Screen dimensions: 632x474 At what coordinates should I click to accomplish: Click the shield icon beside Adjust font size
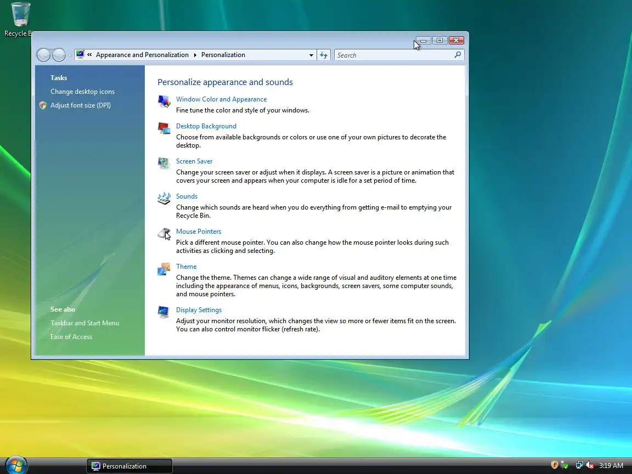43,105
